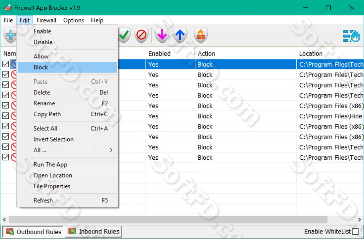This screenshot has width=364, height=239.
Task: Click the Outbound Rules tab icon
Action: (x=10, y=232)
